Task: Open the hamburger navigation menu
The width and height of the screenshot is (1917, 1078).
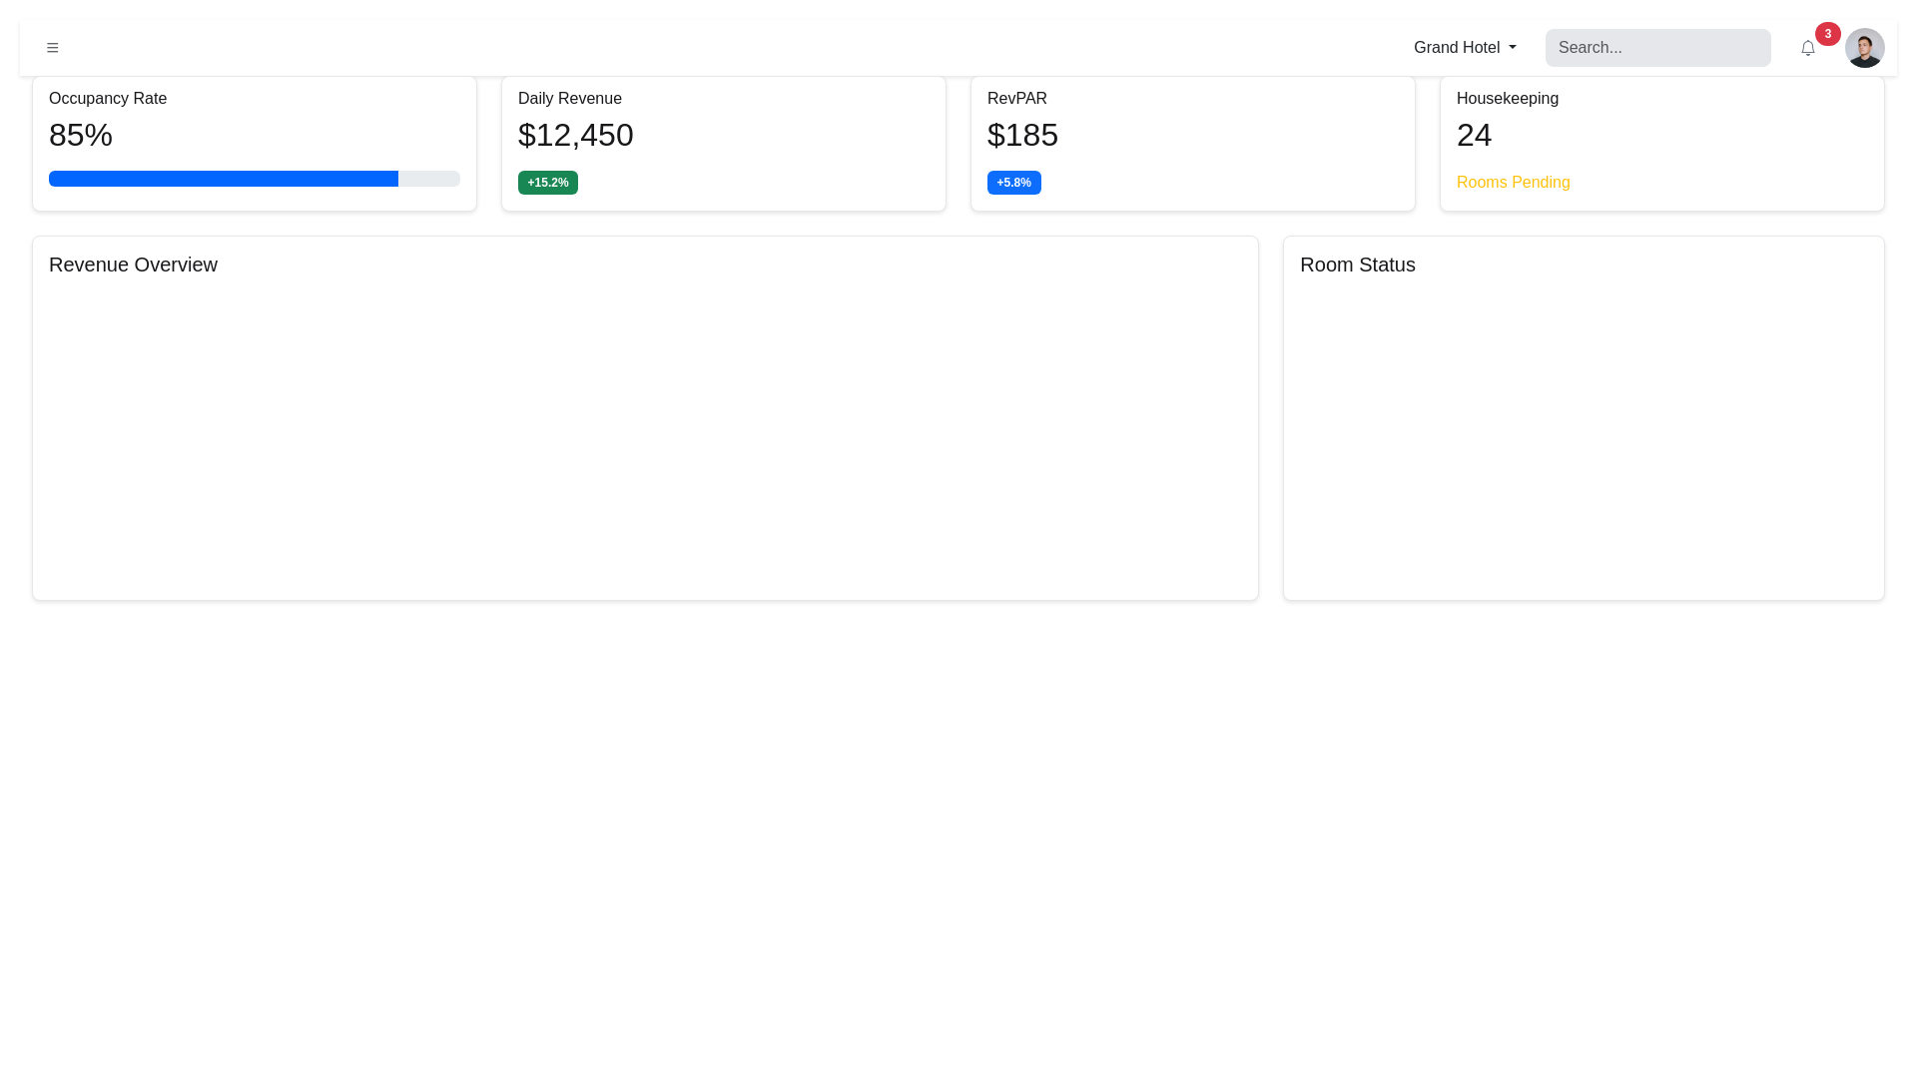Action: click(x=52, y=47)
